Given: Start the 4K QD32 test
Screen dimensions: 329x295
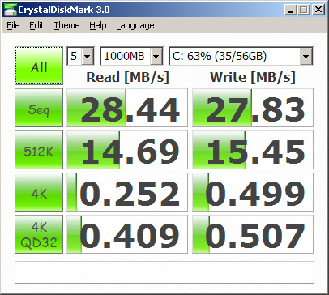Looking at the screenshot, I should (x=39, y=234).
